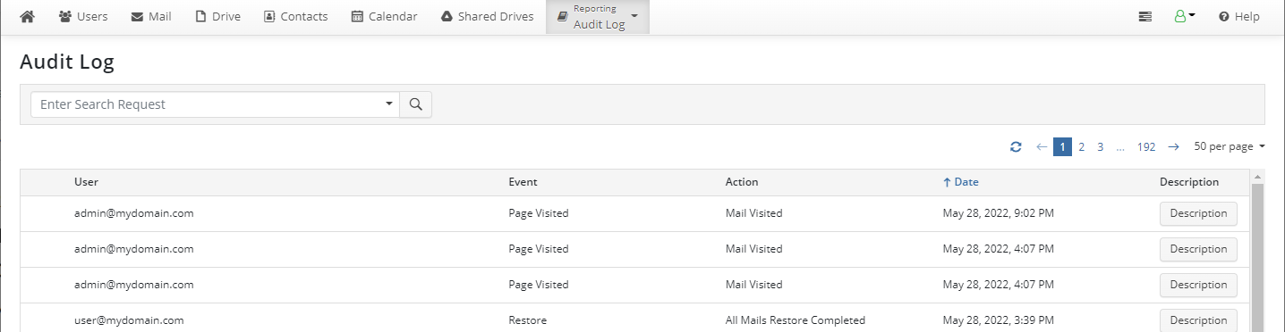Click the Audit Log page heading
The height and width of the screenshot is (332, 1285).
click(x=67, y=62)
